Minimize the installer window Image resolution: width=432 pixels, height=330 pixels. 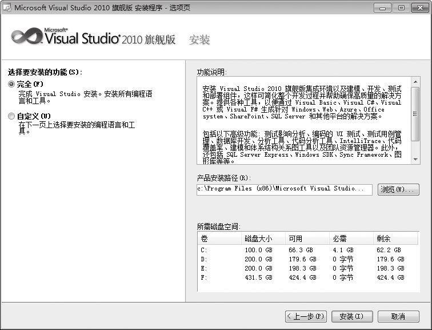coord(382,7)
